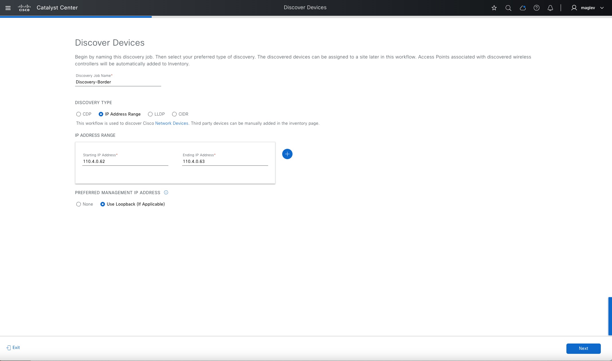
Task: Add another IP range with plus button
Action: tap(287, 154)
